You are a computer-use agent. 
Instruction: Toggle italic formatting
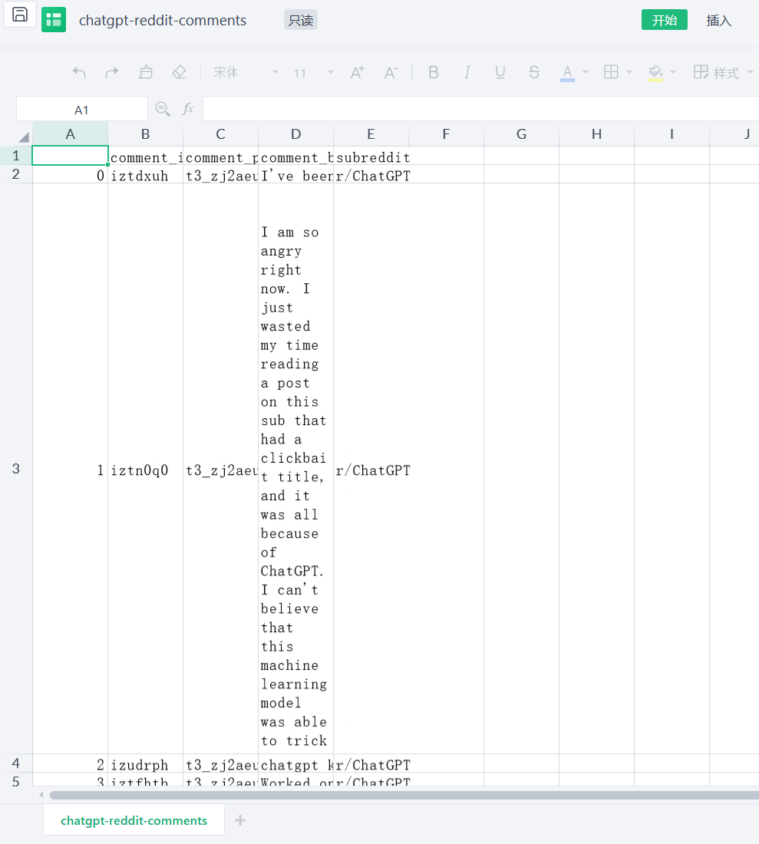(x=467, y=72)
